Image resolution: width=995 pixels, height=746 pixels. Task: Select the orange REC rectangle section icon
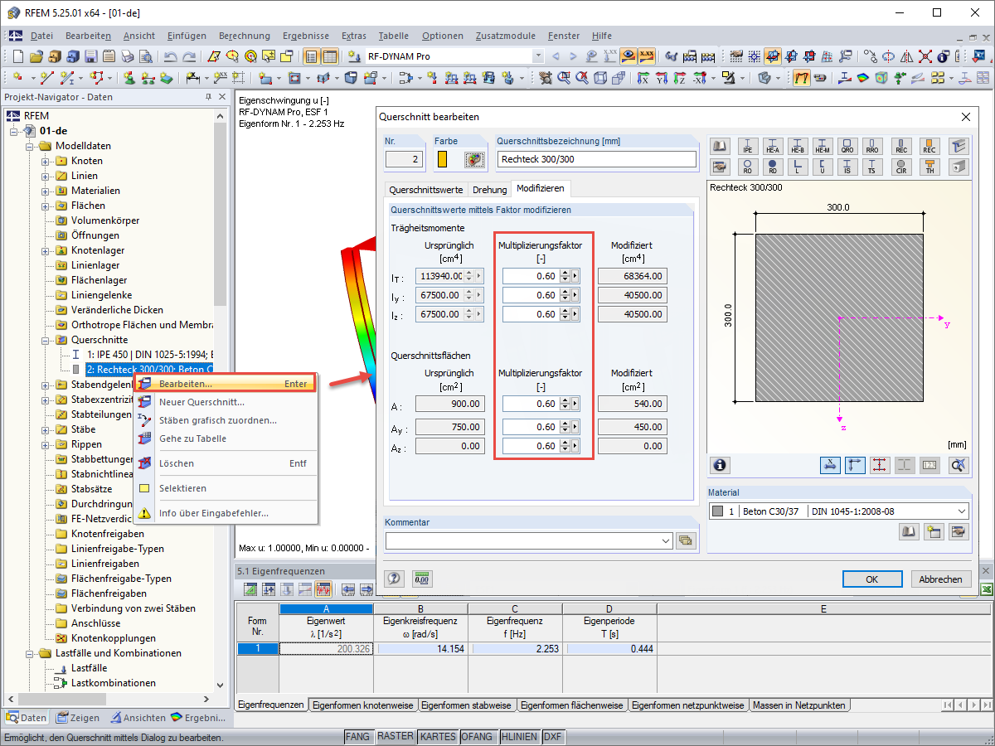point(929,147)
